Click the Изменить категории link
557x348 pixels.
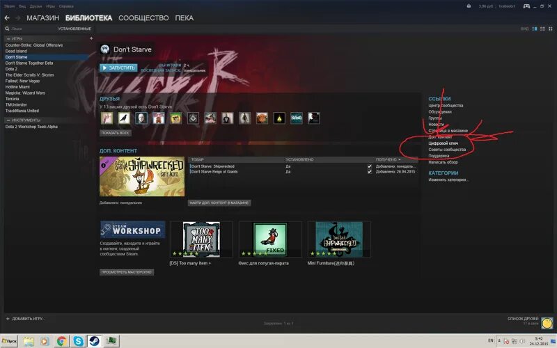(x=448, y=180)
